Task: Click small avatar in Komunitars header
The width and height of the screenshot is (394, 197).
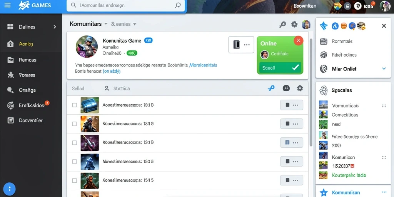Action: pos(306,24)
